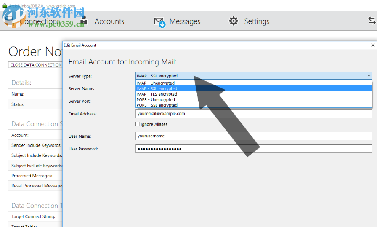Click the Email Address input field
This screenshot has height=227, width=377.
(x=254, y=114)
